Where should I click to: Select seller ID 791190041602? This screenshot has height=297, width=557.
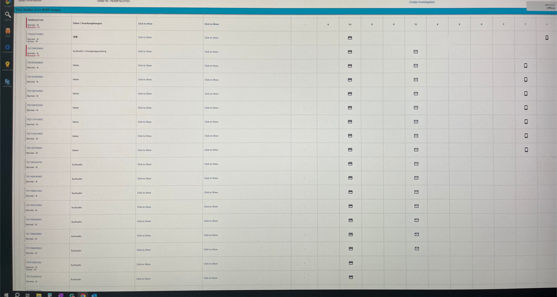click(x=34, y=191)
